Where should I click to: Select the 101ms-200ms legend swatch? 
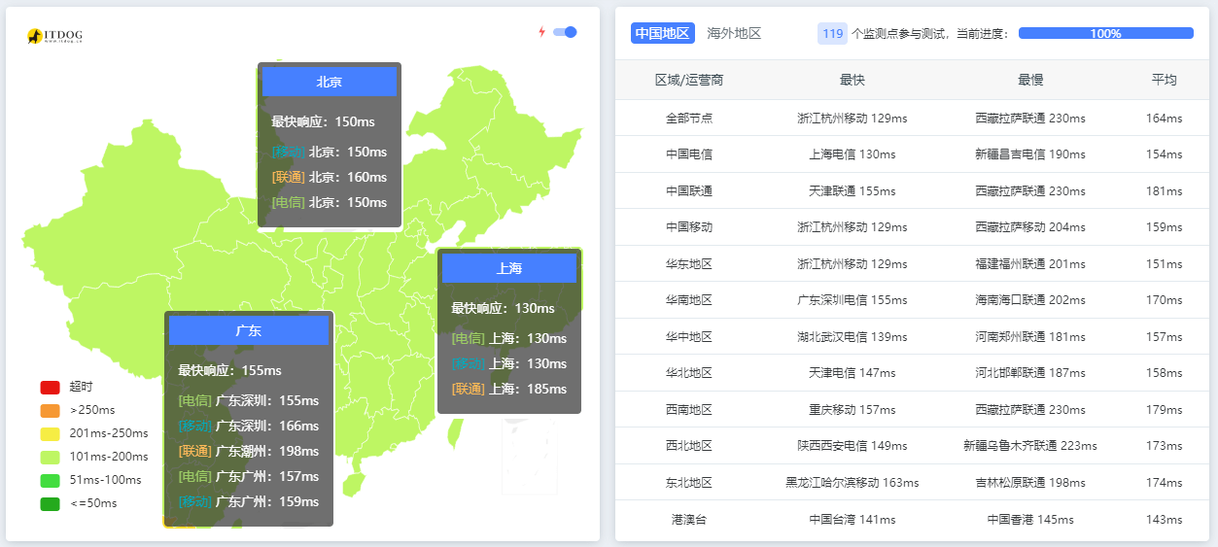[x=51, y=457]
